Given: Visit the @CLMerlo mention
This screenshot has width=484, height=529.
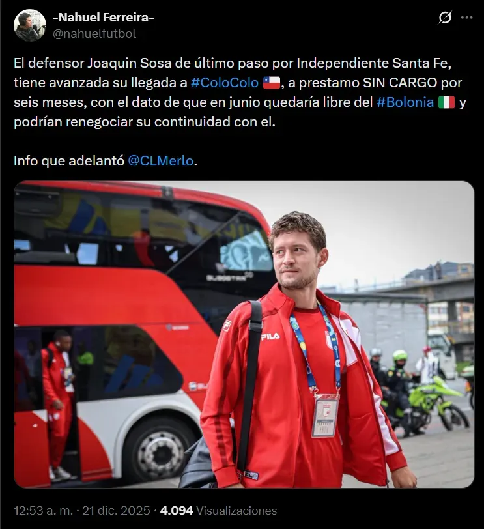Looking at the screenshot, I should click(x=160, y=161).
